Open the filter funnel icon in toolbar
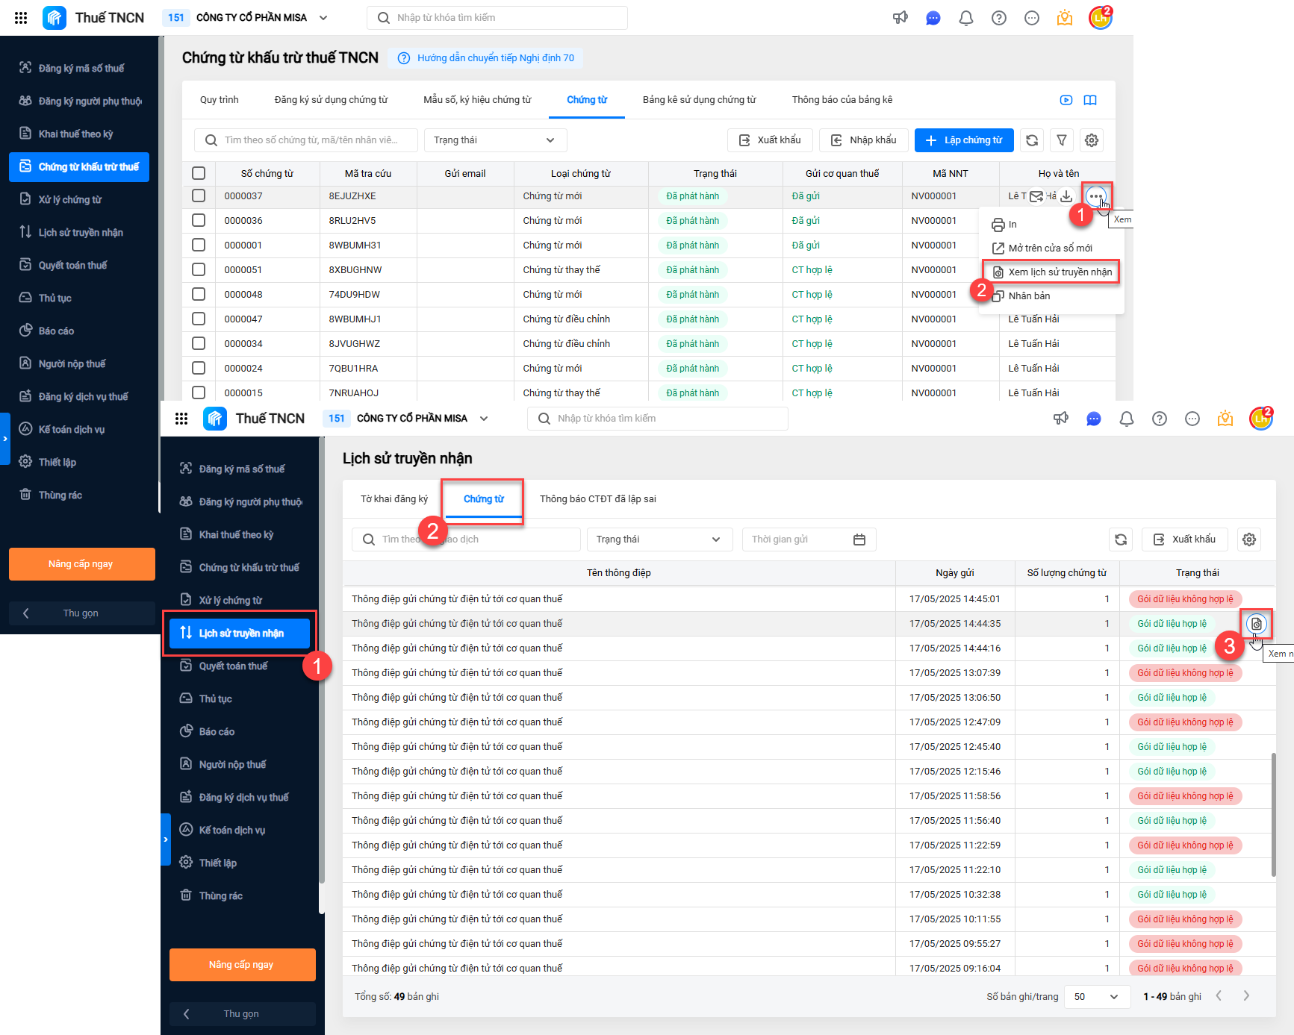Viewport: 1294px width, 1035px height. (x=1062, y=140)
